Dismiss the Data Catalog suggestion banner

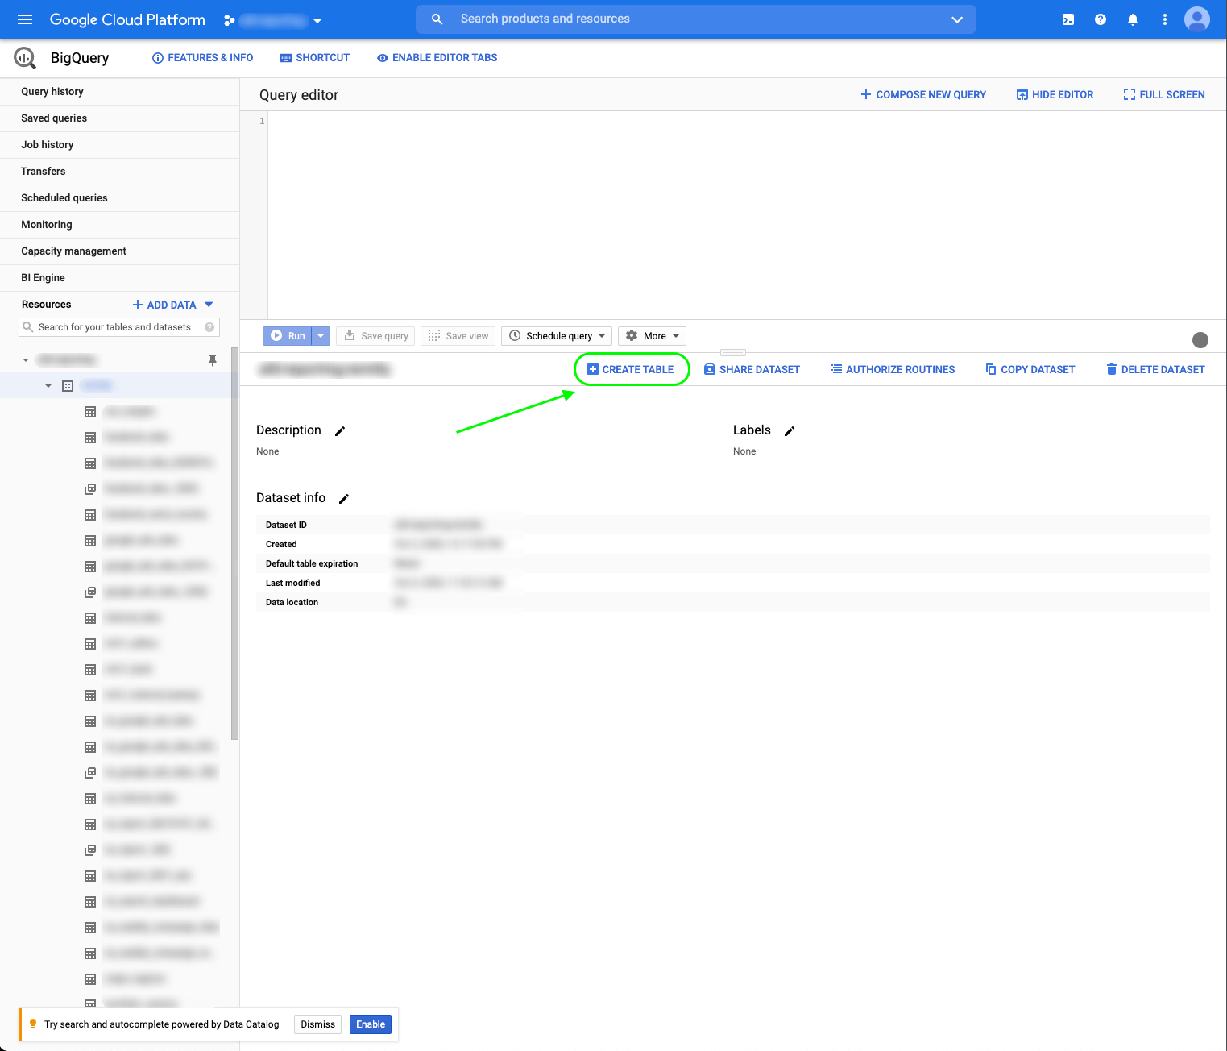point(317,1024)
